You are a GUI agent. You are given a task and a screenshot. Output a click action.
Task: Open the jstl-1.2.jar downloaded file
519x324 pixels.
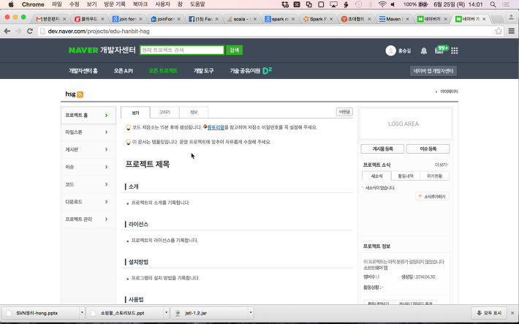210,313
